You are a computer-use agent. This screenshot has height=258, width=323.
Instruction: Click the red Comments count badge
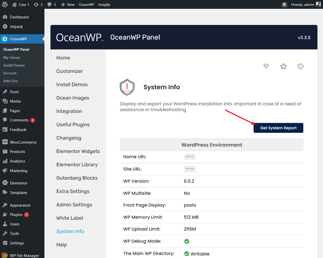click(x=33, y=120)
